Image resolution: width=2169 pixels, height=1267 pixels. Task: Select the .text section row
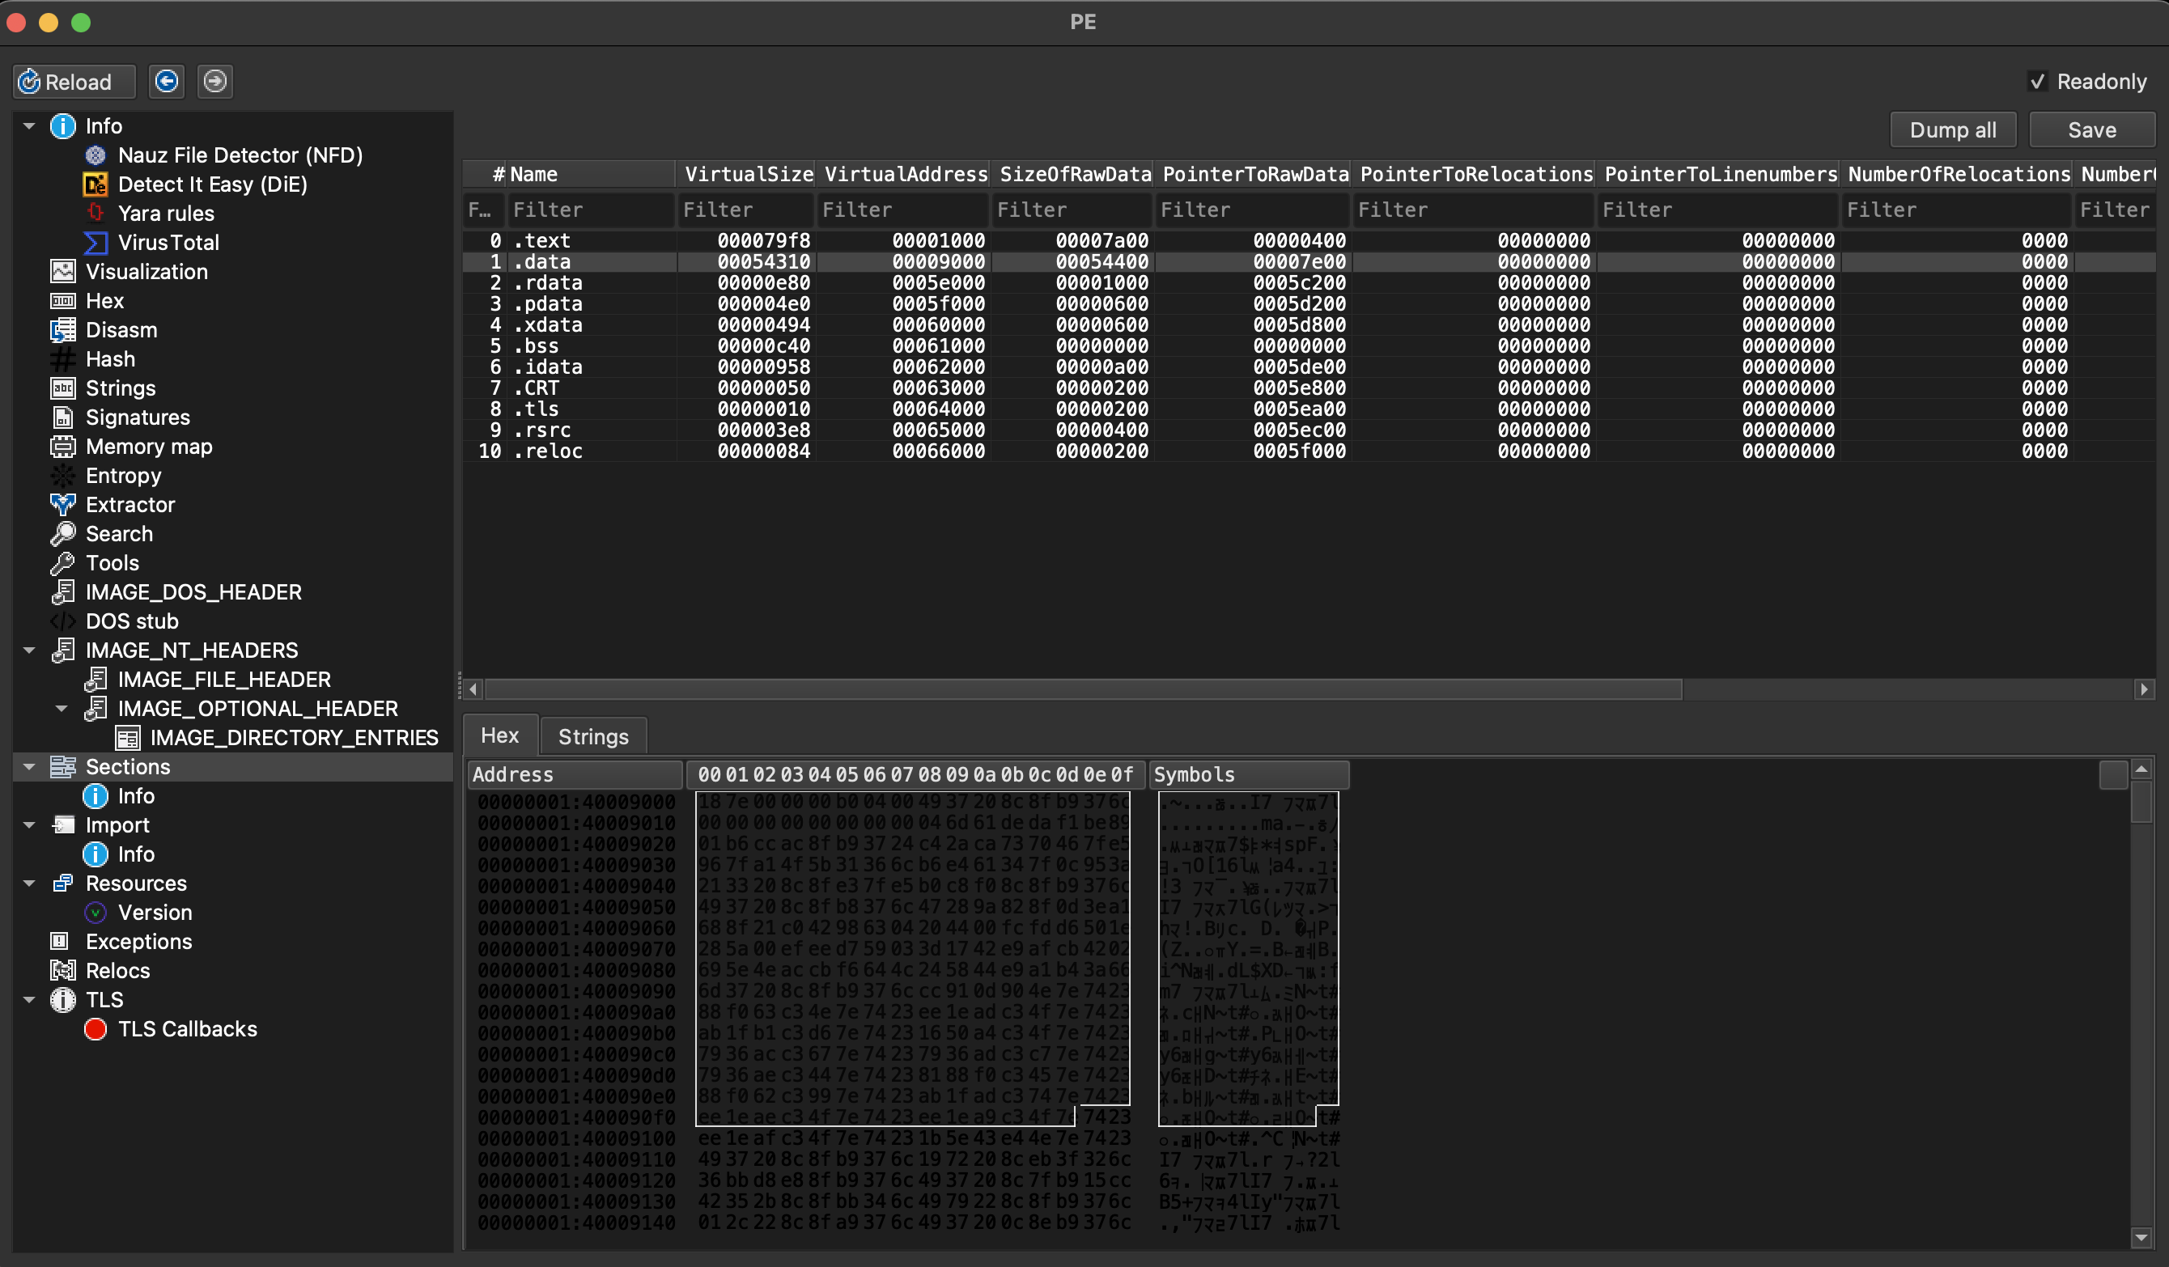pos(1309,241)
